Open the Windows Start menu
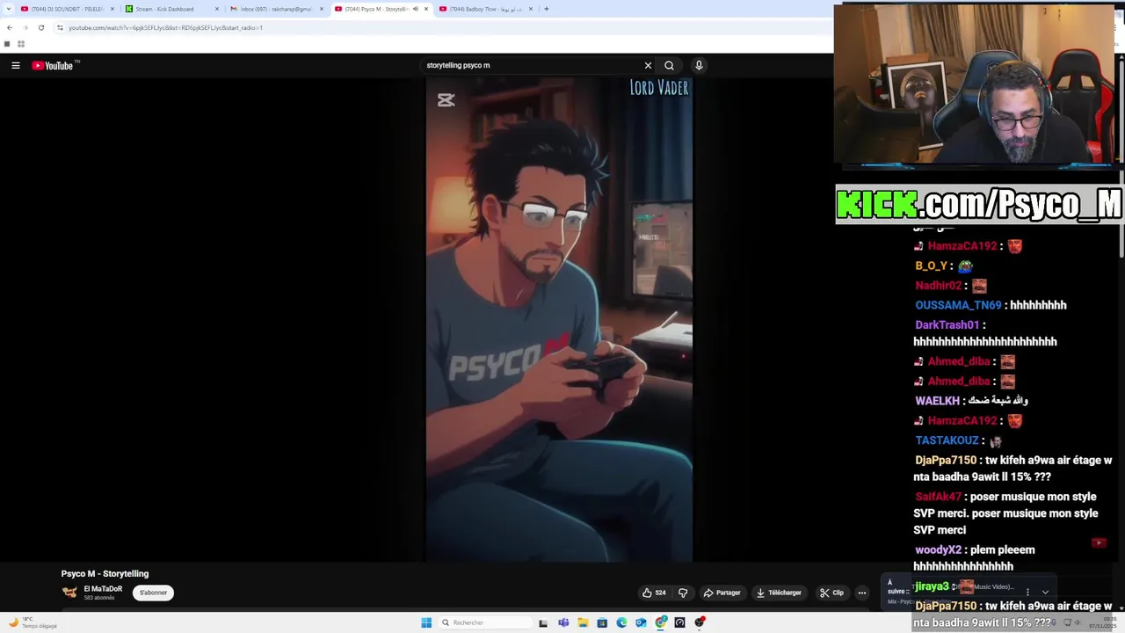This screenshot has width=1125, height=633. (426, 622)
